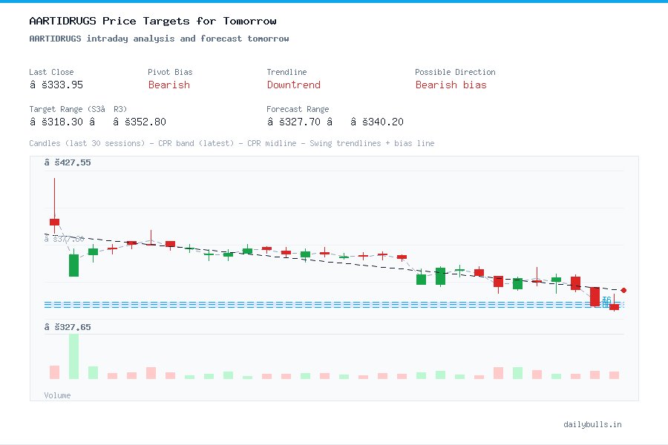Open the dailybulls.in link

[x=592, y=424]
